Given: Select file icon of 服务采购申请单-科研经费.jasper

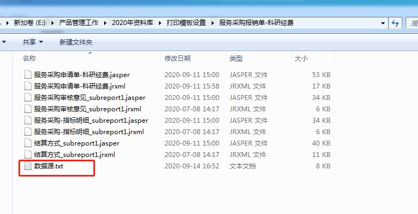Looking at the screenshot, I should pos(28,75).
